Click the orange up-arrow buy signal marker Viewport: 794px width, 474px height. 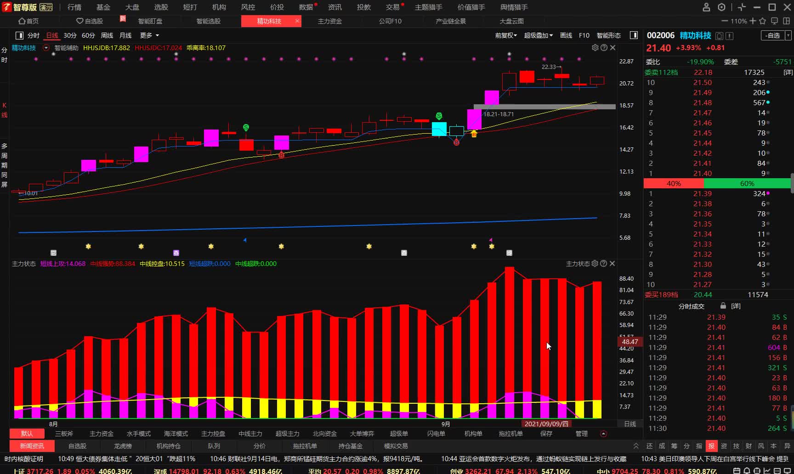point(474,134)
